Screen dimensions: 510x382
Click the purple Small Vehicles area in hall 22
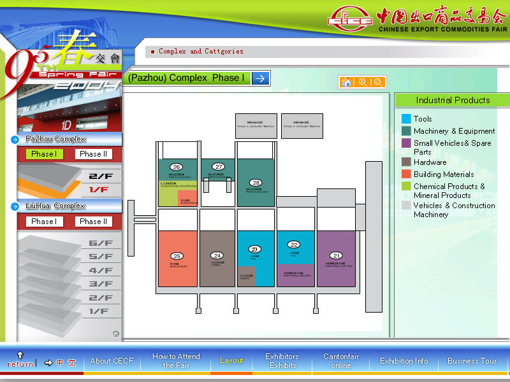coord(296,275)
